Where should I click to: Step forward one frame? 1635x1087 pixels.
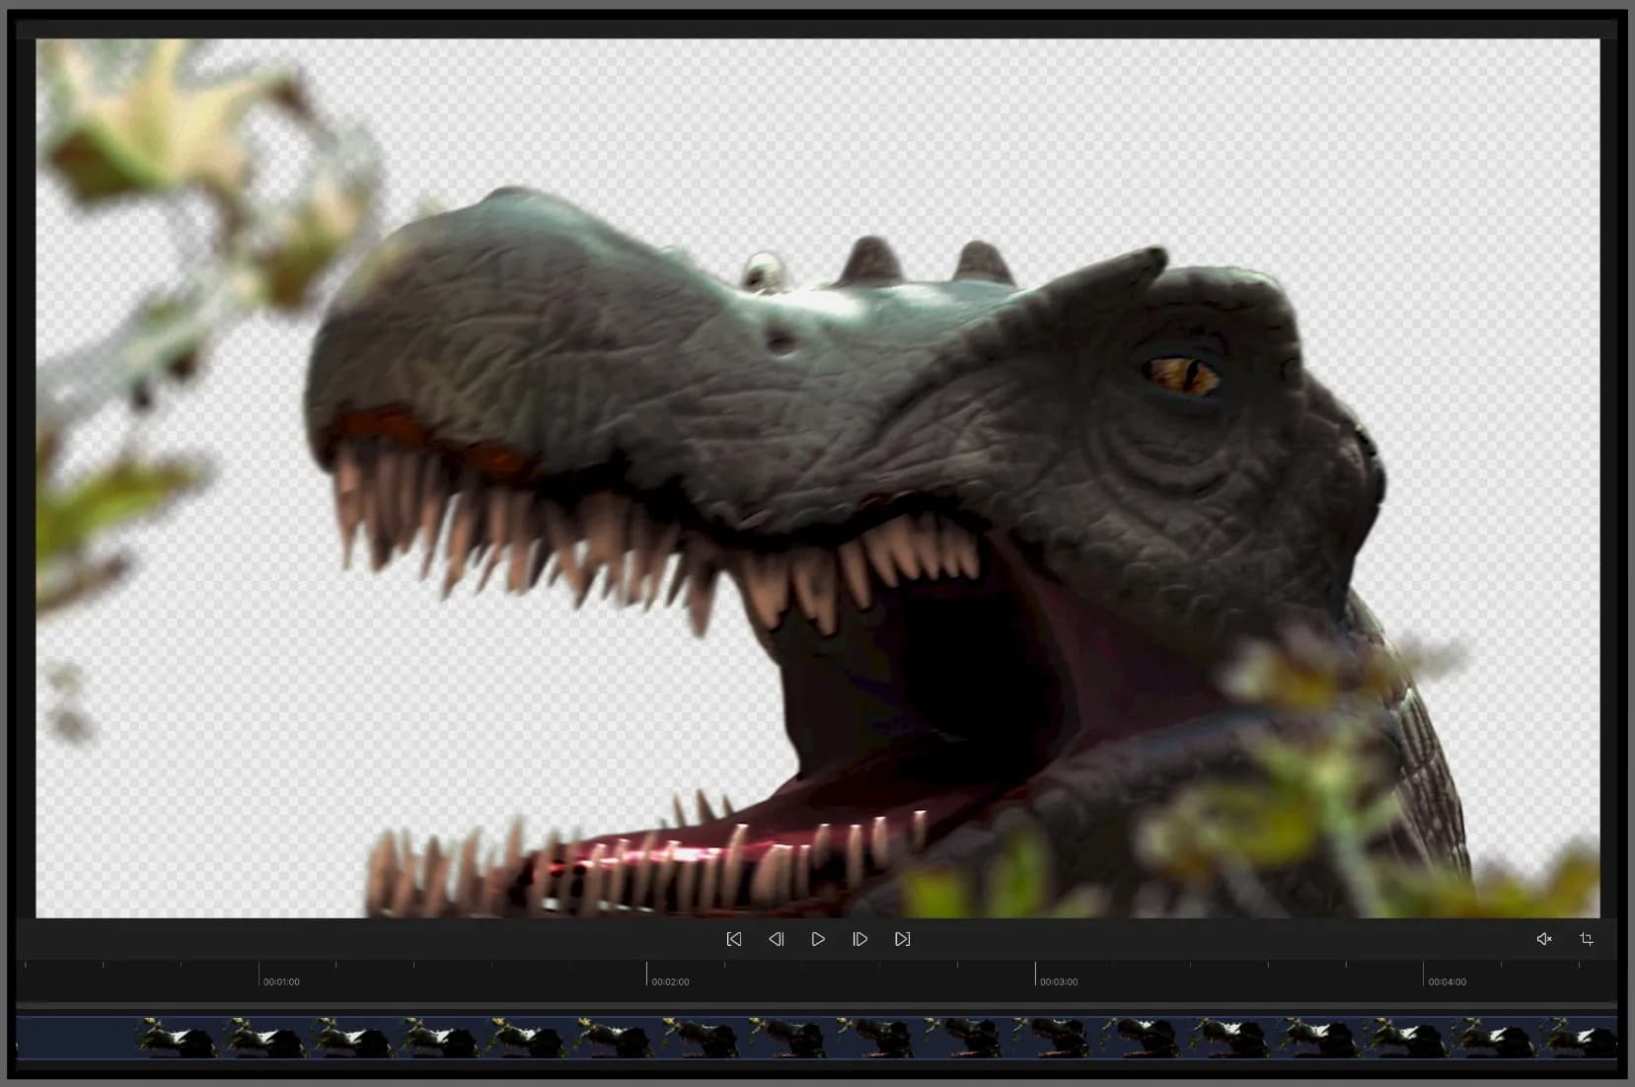860,939
